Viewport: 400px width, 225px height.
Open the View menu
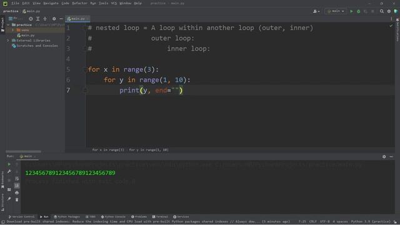click(36, 3)
